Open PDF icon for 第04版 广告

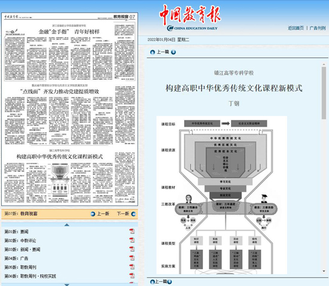(132, 258)
